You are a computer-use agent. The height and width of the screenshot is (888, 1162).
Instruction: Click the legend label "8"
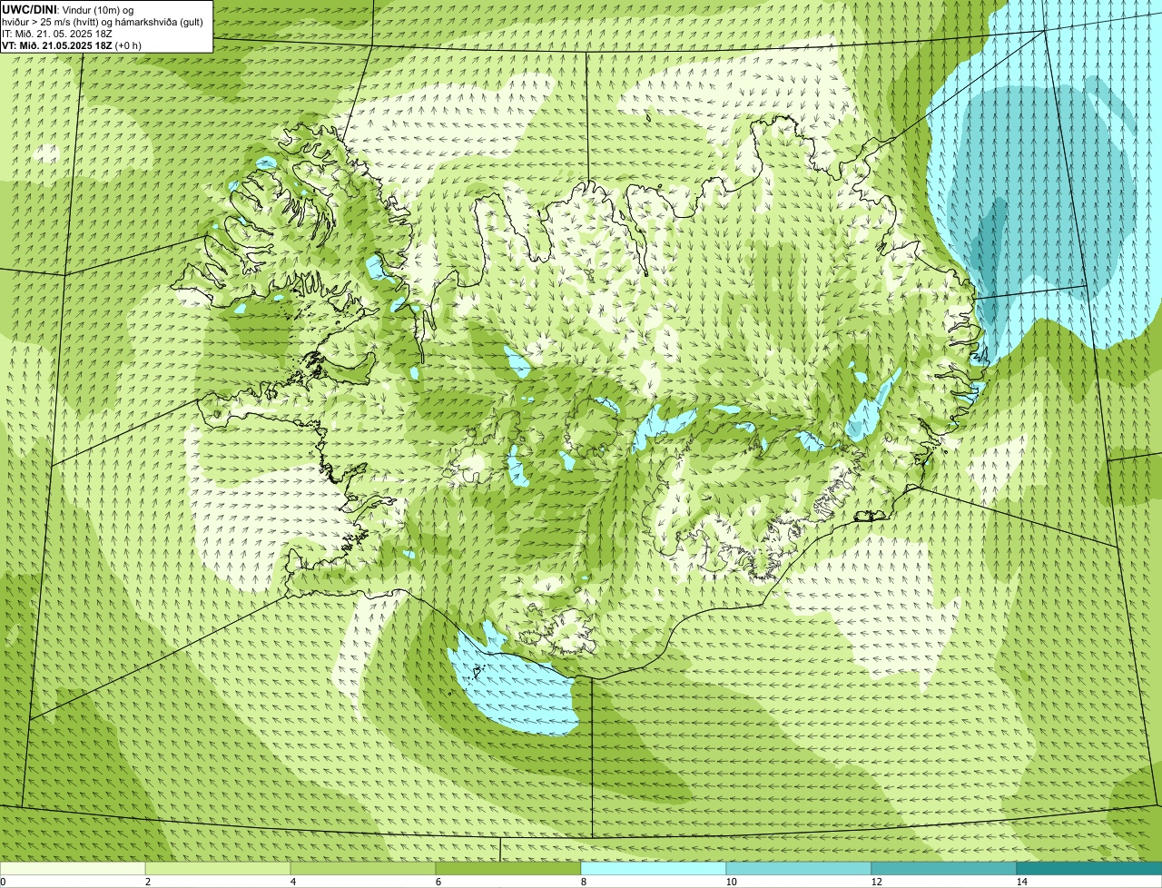(584, 882)
